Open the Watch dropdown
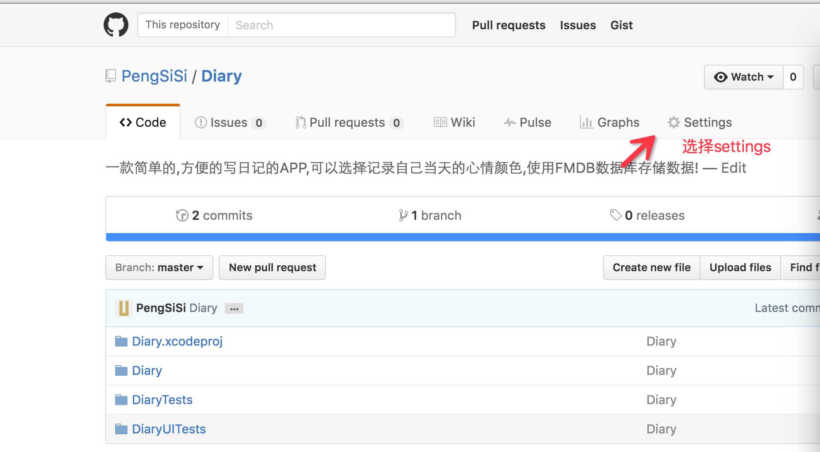This screenshot has height=452, width=820. [743, 77]
